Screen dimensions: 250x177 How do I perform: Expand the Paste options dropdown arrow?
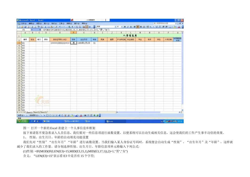54,27
